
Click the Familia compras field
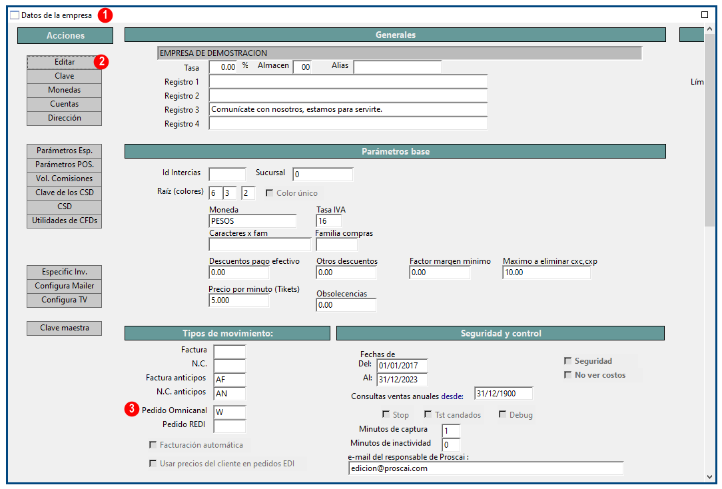pos(337,244)
